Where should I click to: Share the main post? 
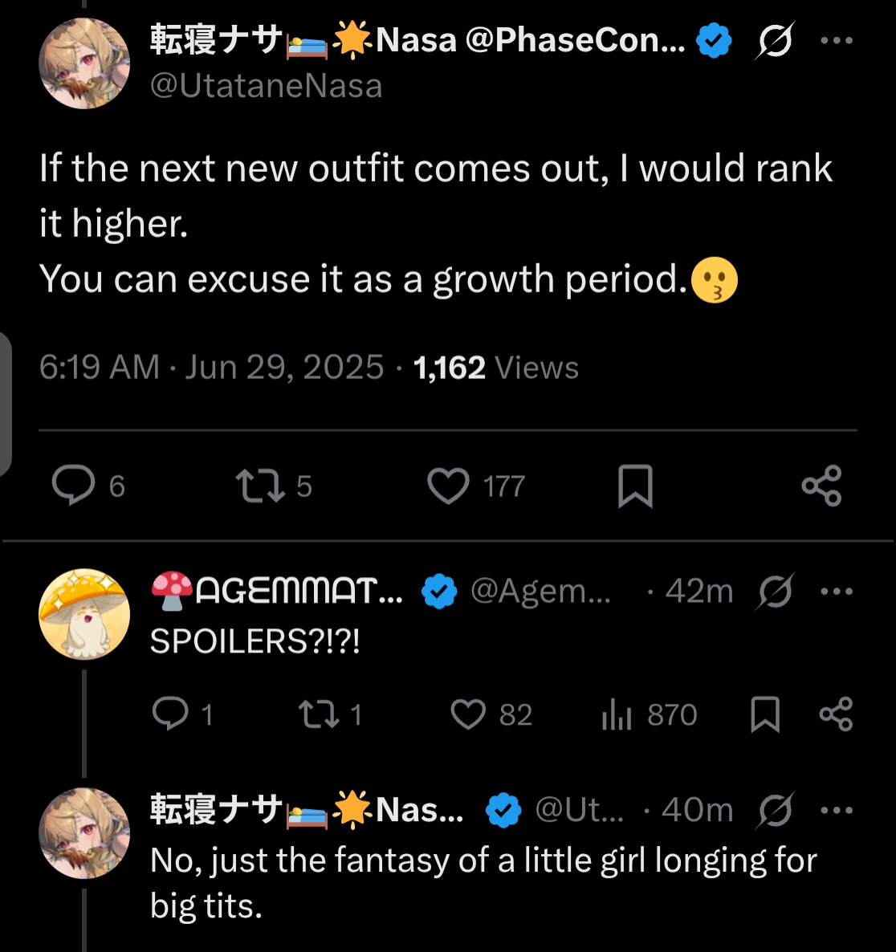[x=821, y=486]
